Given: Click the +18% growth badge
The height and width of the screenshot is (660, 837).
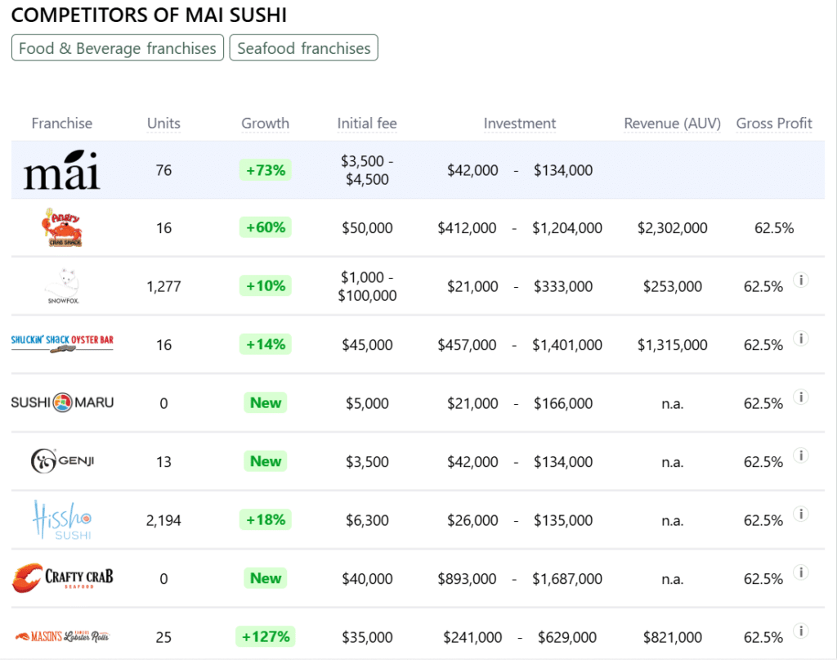Looking at the screenshot, I should pos(266,519).
